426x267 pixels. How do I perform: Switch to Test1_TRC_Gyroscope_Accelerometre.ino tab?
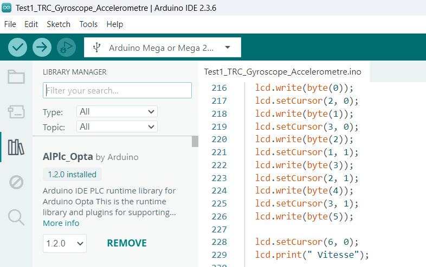282,72
